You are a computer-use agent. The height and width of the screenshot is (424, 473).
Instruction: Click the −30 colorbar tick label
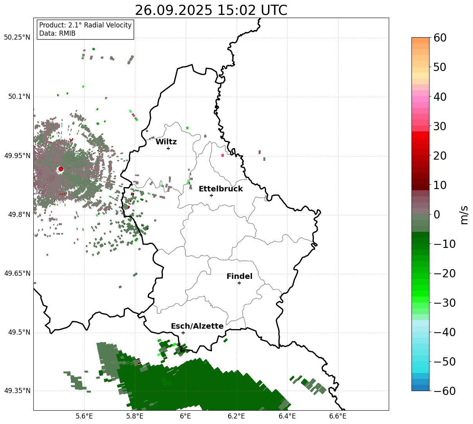click(444, 303)
